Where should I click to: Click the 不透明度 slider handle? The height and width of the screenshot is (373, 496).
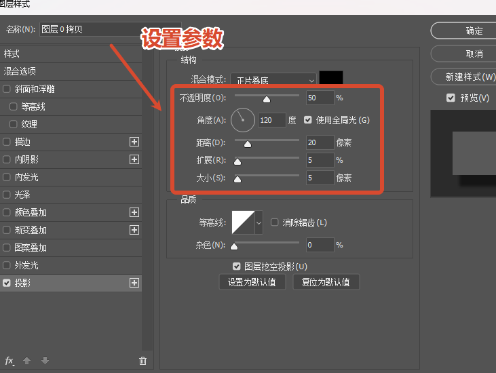coord(267,100)
